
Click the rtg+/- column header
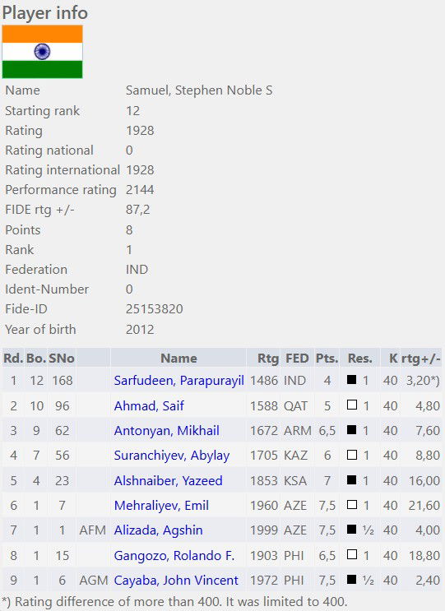[421, 358]
